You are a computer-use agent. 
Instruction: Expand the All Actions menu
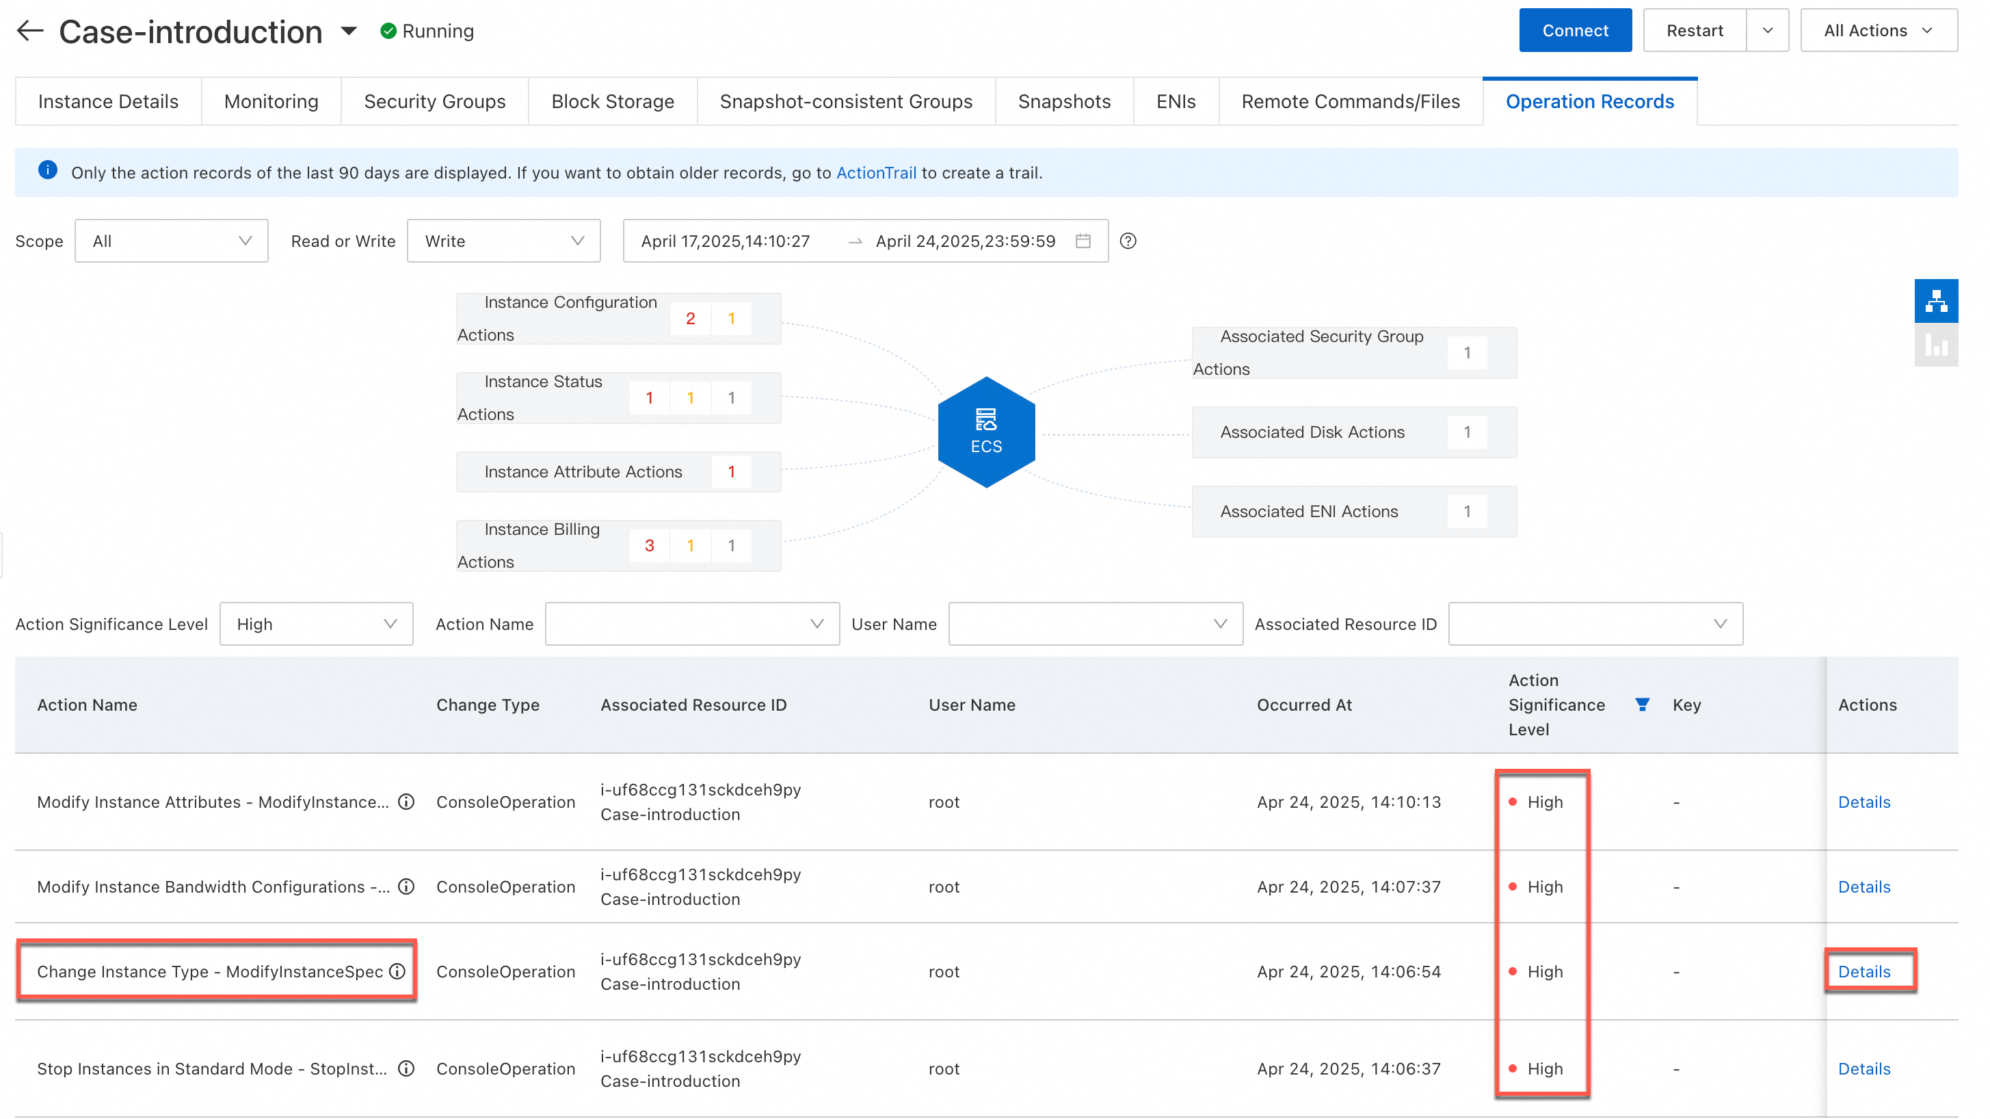(1878, 31)
